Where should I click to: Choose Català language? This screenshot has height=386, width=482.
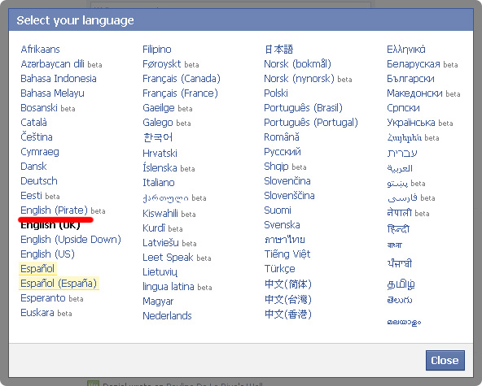tap(34, 123)
